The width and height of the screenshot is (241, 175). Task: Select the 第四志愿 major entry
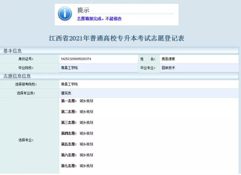(x=77, y=133)
